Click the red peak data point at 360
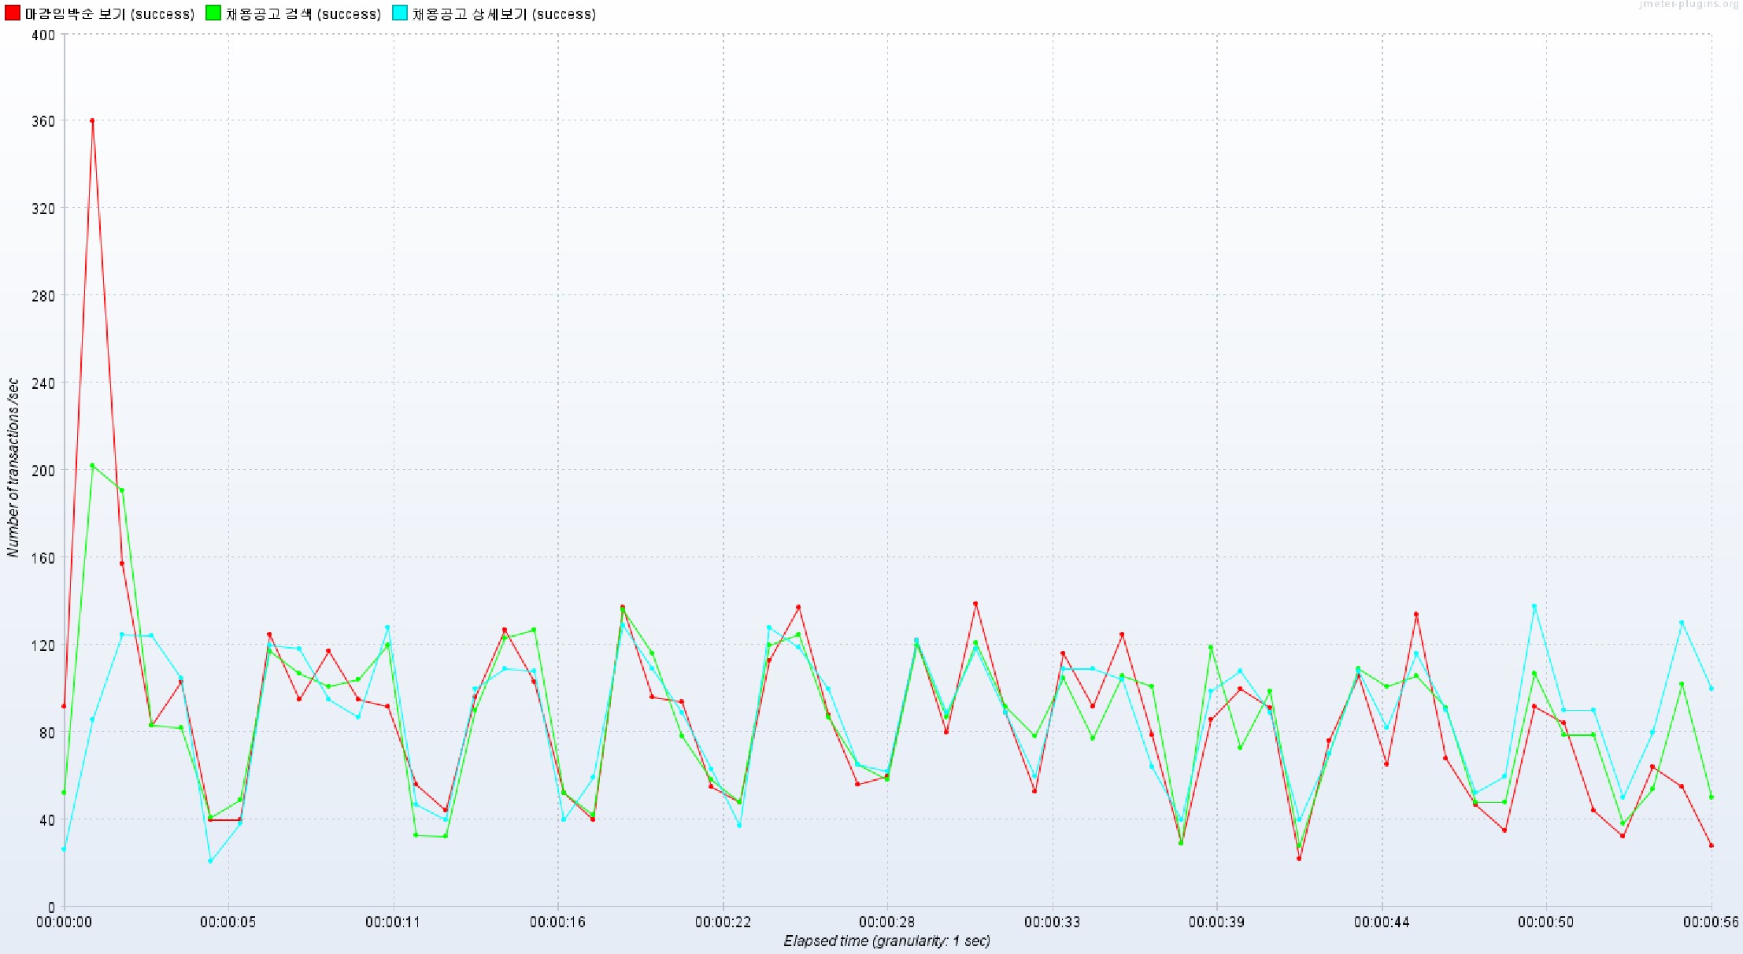Screen dimensions: 1743x954 click(92, 121)
